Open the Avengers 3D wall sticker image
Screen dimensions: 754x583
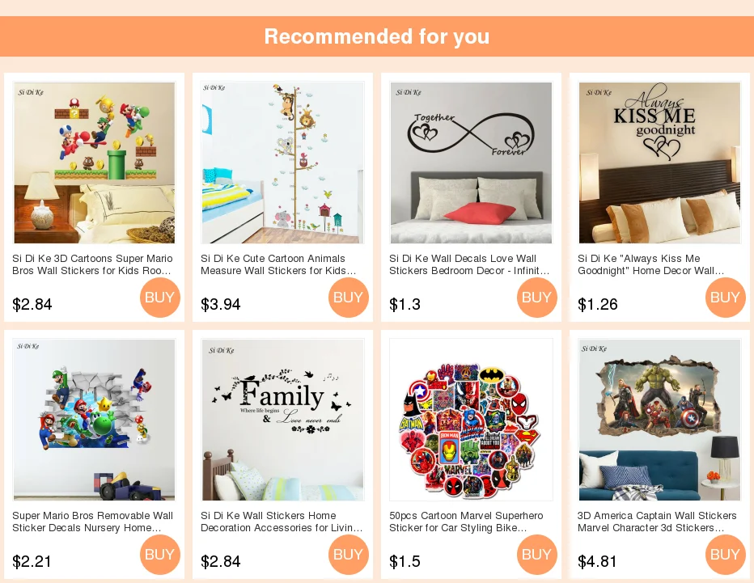click(660, 420)
